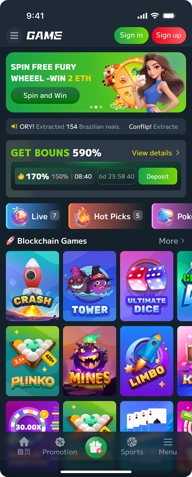Image resolution: width=192 pixels, height=477 pixels.
Task: Open the Mines game thumbnail
Action: (90, 361)
